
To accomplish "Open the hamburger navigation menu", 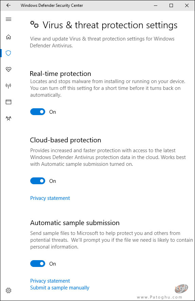I will coord(8,19).
